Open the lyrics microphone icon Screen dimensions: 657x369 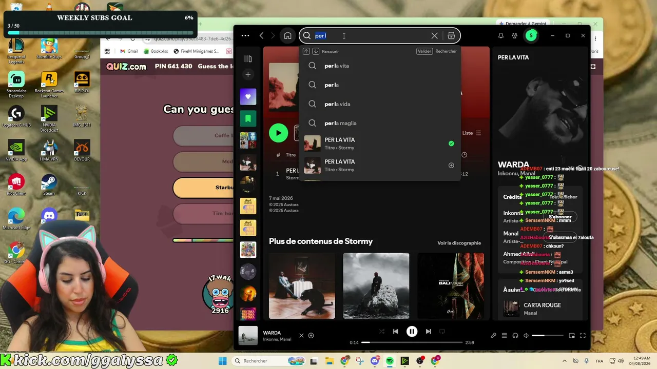pos(493,336)
